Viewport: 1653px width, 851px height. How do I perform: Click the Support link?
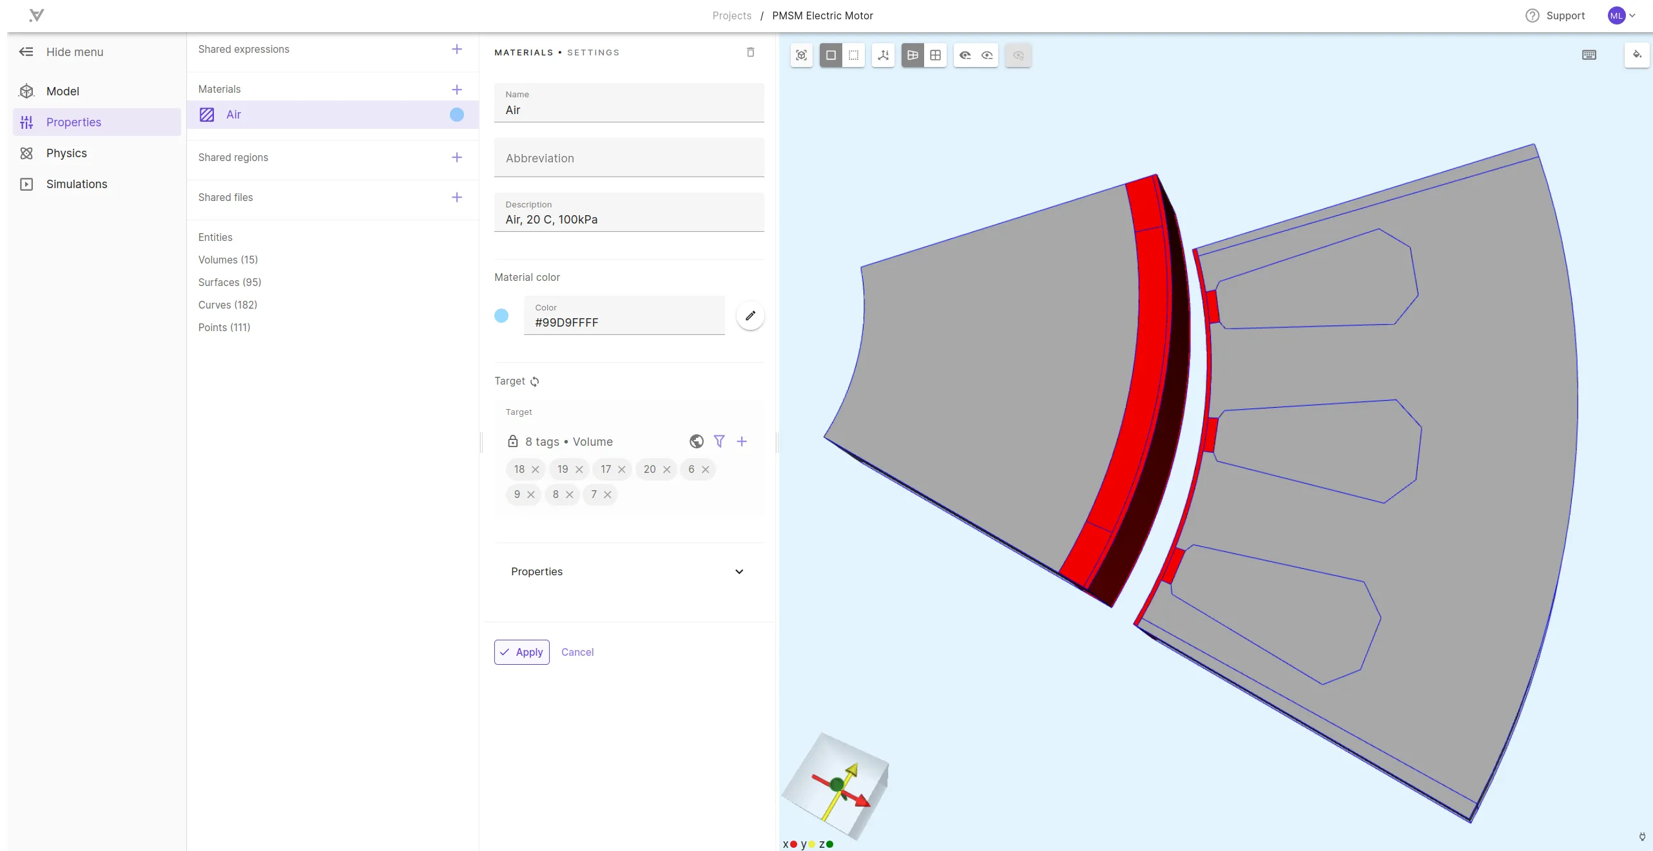click(1565, 15)
